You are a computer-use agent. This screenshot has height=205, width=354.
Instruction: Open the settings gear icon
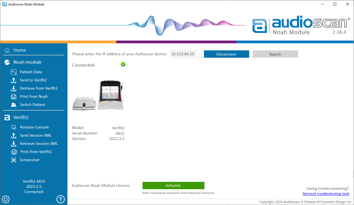coord(6,199)
